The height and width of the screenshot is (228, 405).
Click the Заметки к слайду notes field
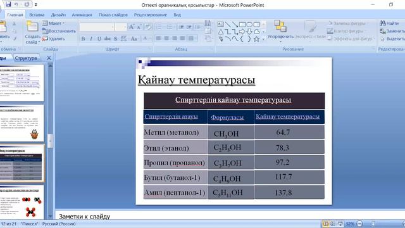click(230, 216)
